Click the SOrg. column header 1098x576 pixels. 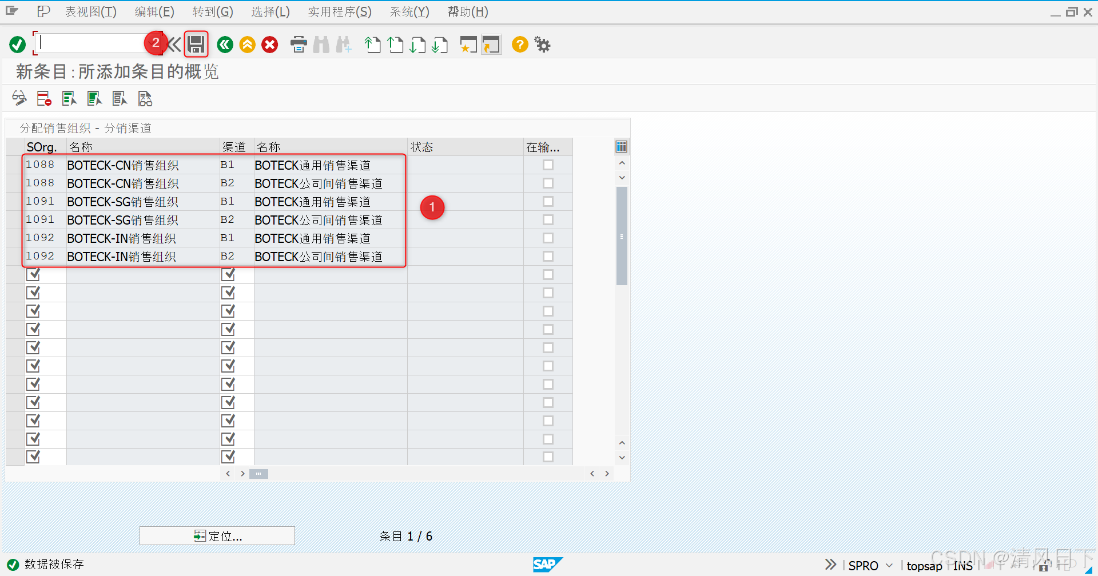(x=45, y=147)
